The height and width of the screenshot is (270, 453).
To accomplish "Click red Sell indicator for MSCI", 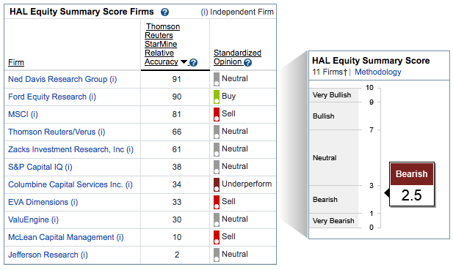I will coord(217,114).
